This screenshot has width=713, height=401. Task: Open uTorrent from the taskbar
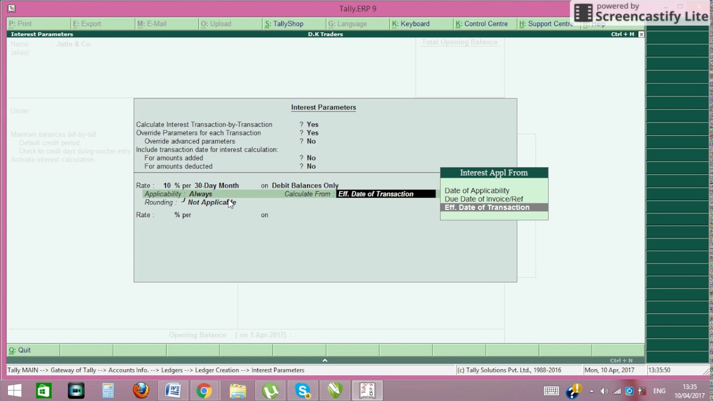(x=270, y=391)
